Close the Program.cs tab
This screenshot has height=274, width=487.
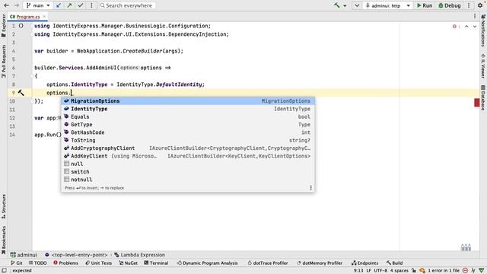pos(44,17)
